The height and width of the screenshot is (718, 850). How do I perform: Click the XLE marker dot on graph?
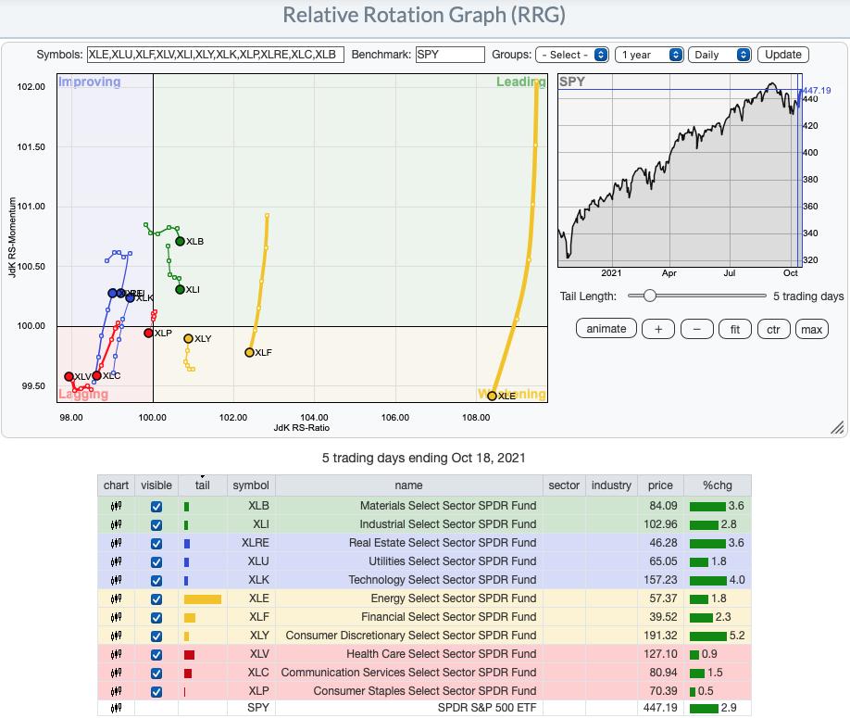click(492, 396)
